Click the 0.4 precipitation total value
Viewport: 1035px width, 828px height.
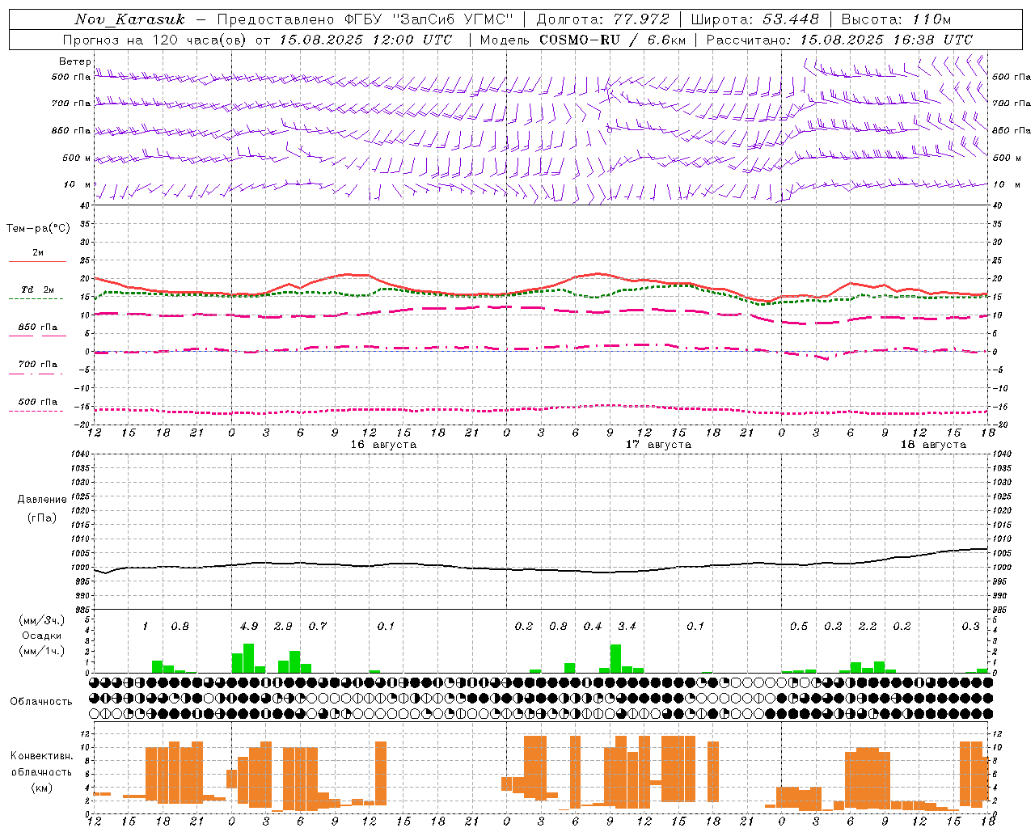593,627
